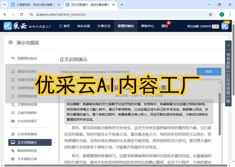Open 文生视频演示 in the sidebar
The height and width of the screenshot is (167, 235).
pos(27,121)
